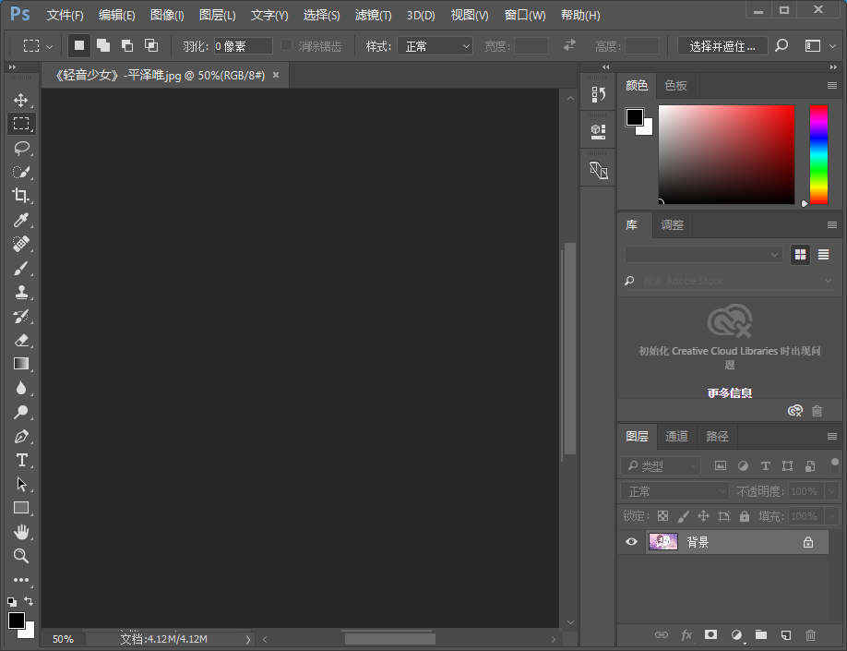Open the layer blend mode dropdown
The width and height of the screenshot is (847, 651).
pyautogui.click(x=674, y=491)
